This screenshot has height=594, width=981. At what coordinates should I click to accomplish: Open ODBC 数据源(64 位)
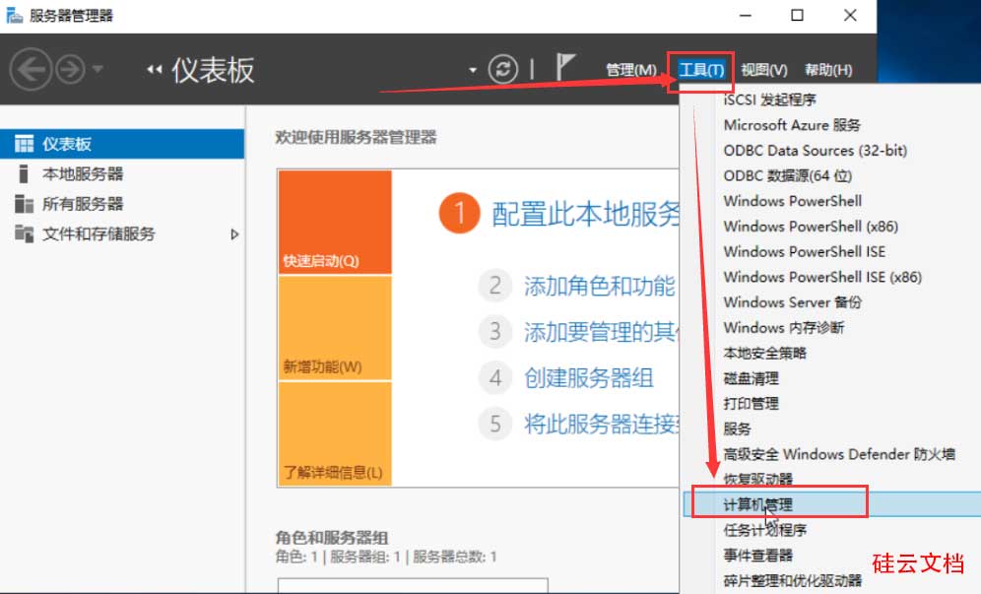pyautogui.click(x=787, y=176)
